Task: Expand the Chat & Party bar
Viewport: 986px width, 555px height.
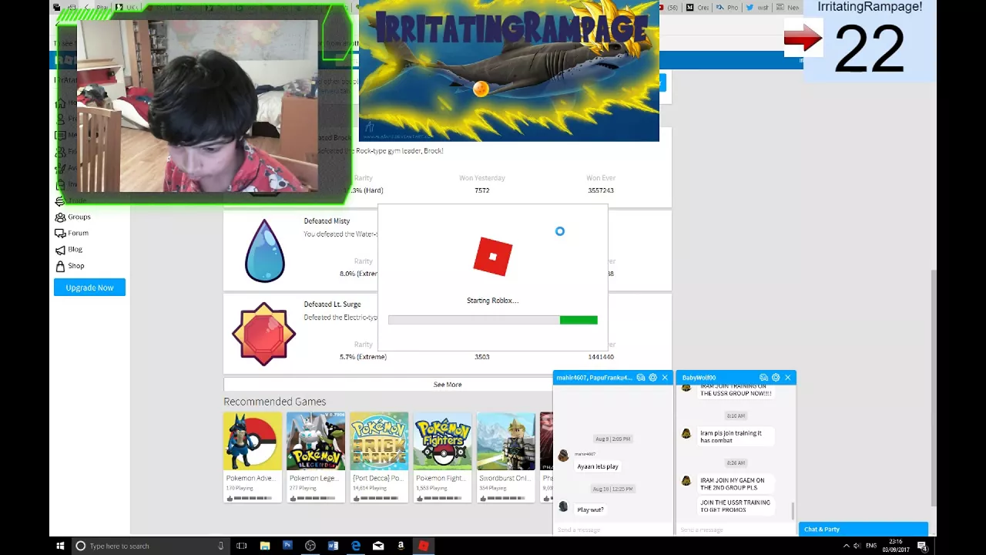Action: click(x=864, y=529)
